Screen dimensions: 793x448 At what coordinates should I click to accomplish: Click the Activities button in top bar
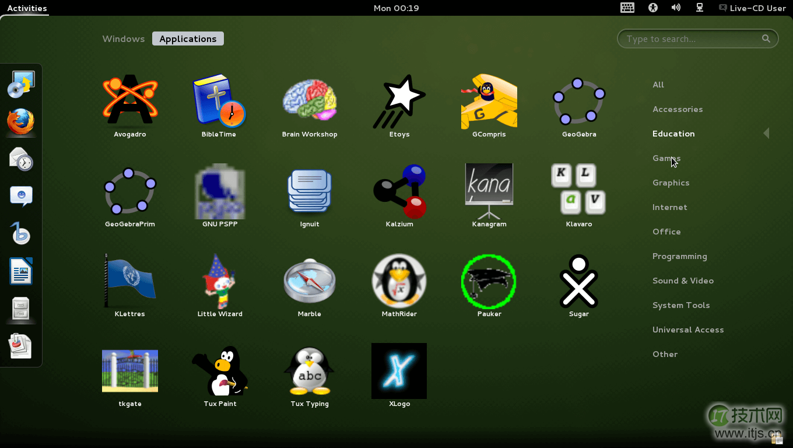(27, 8)
